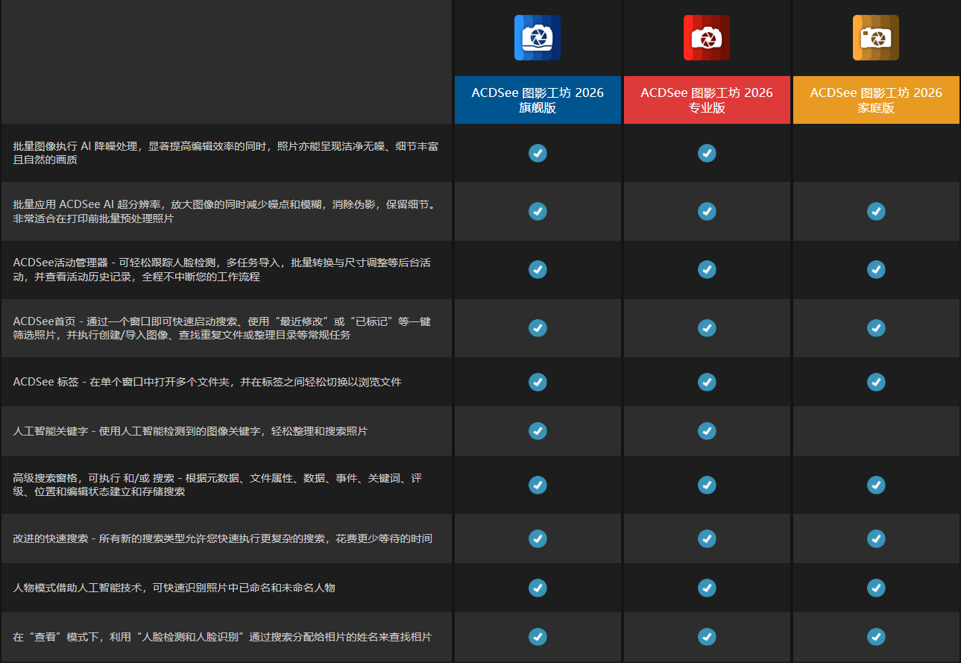961x663 pixels.
Task: Click the blue ACDSee Ultimate camera icon
Action: click(537, 37)
